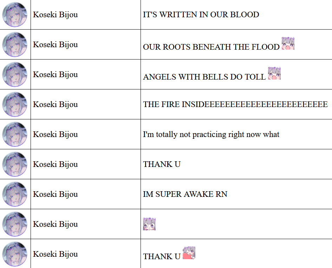Click the "IM SUPER AWAKE RN" message
332x268 pixels.
click(x=185, y=194)
